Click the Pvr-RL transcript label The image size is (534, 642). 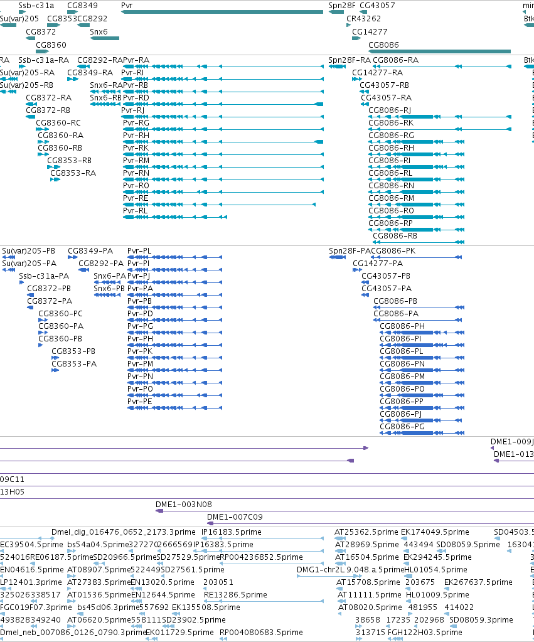pos(135,211)
